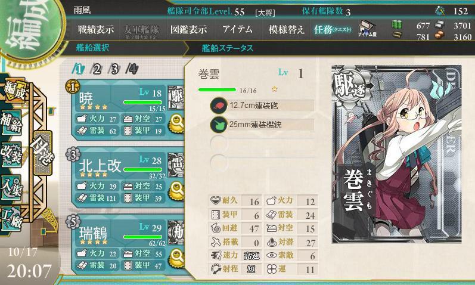Open the 工廠 factory side icon
Image resolution: width=475 pixels, height=285 pixels.
[11, 219]
